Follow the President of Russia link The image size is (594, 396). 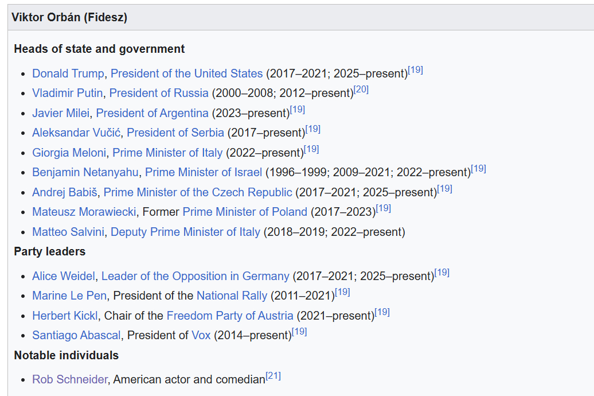coord(159,93)
